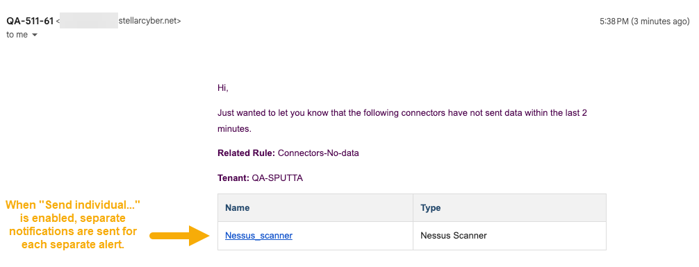Click the orange "Send individual..." annotation text

click(73, 225)
